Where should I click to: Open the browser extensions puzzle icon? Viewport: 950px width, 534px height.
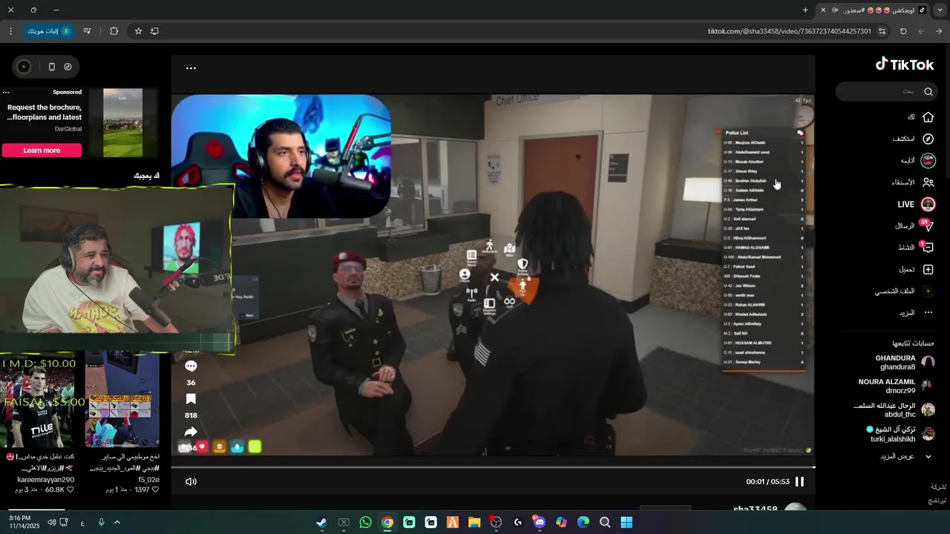click(114, 31)
